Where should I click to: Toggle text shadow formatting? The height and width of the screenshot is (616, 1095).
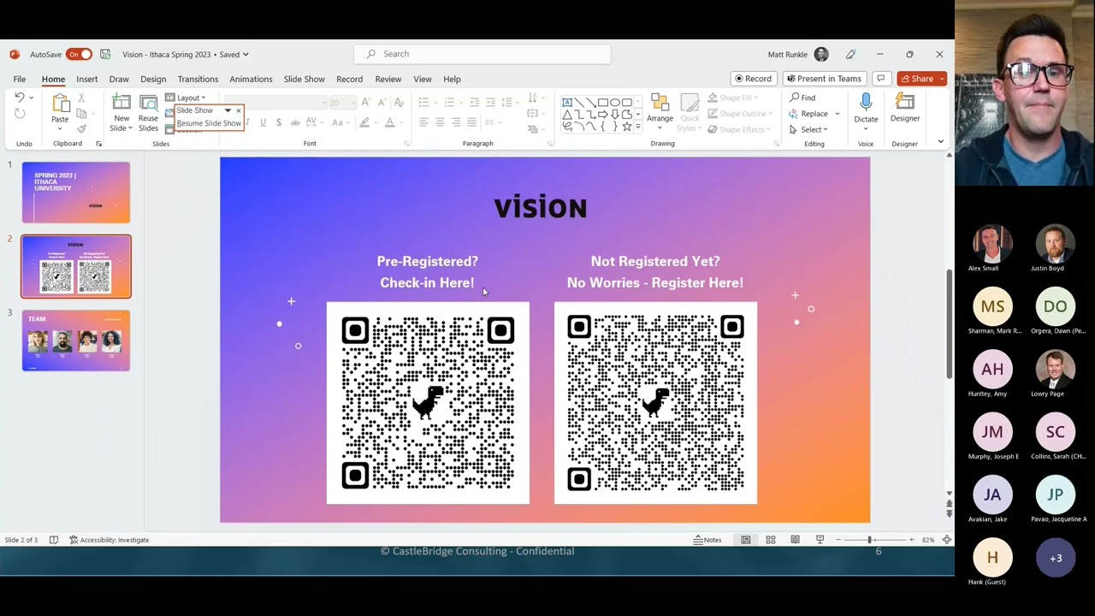(279, 122)
